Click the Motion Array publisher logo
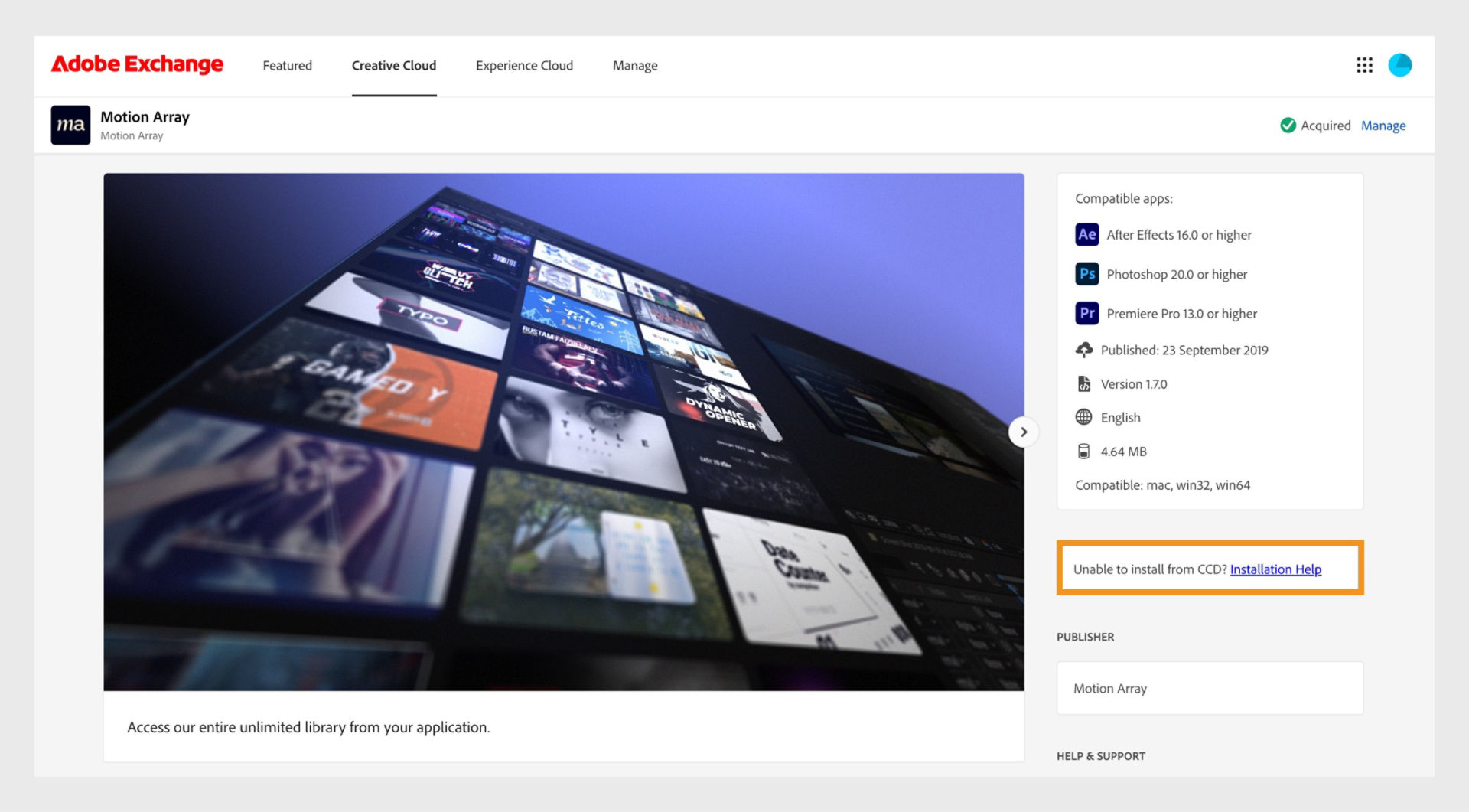The height and width of the screenshot is (812, 1469). pyautogui.click(x=70, y=125)
